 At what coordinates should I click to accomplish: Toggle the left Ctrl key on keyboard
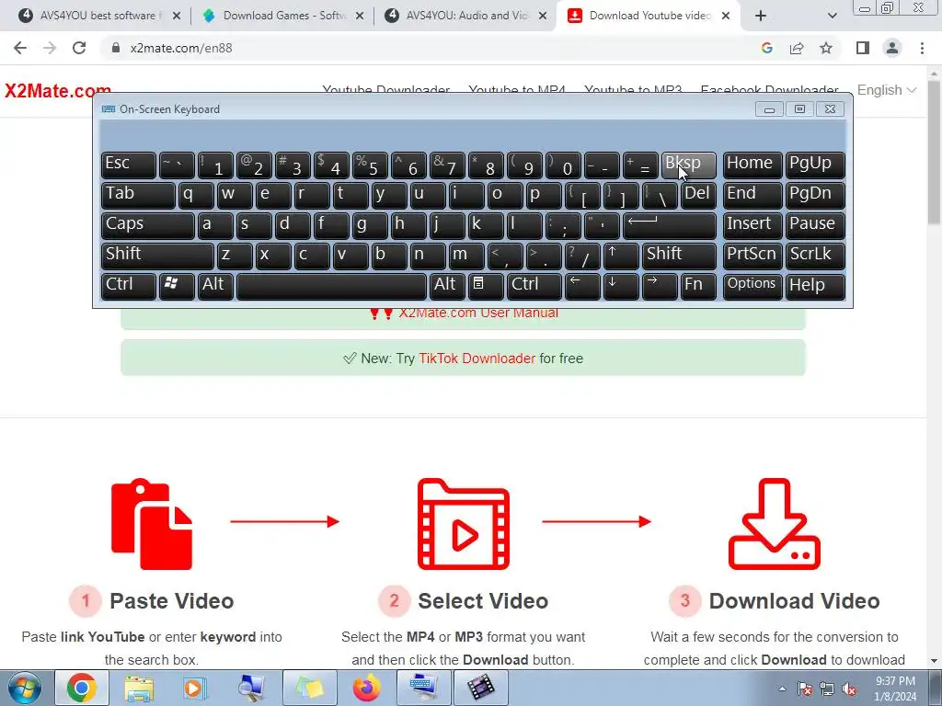[x=129, y=286]
